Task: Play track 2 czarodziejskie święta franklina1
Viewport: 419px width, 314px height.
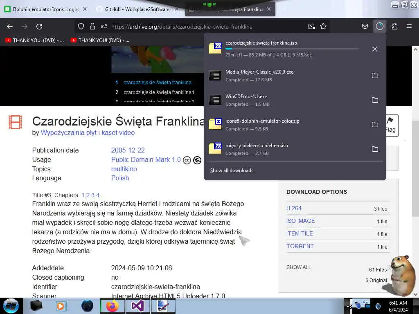Action: pos(159,92)
